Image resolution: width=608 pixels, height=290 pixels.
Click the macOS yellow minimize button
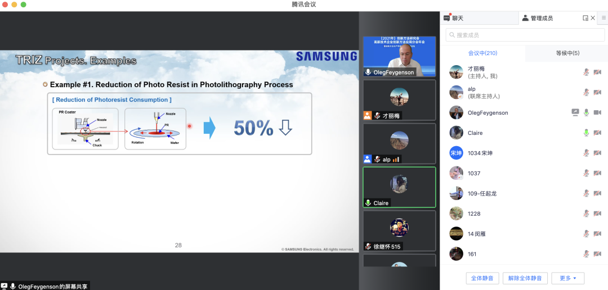(14, 4)
